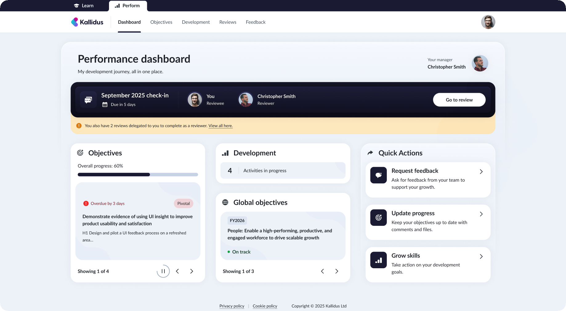Show previous objective in Objectives card
This screenshot has width=566, height=311.
coord(177,271)
